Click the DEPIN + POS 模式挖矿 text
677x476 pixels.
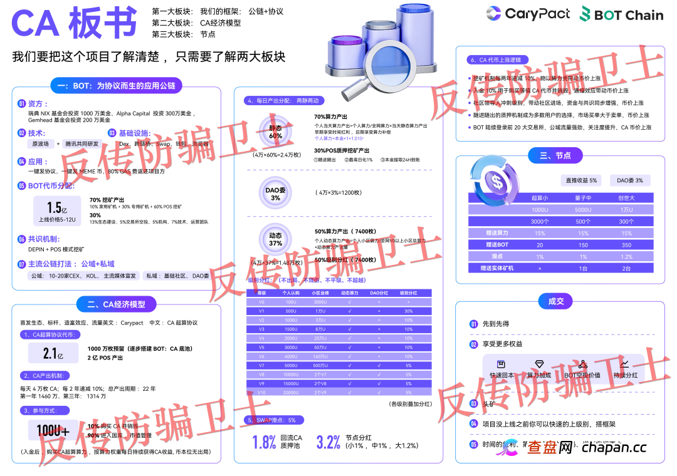pos(56,249)
